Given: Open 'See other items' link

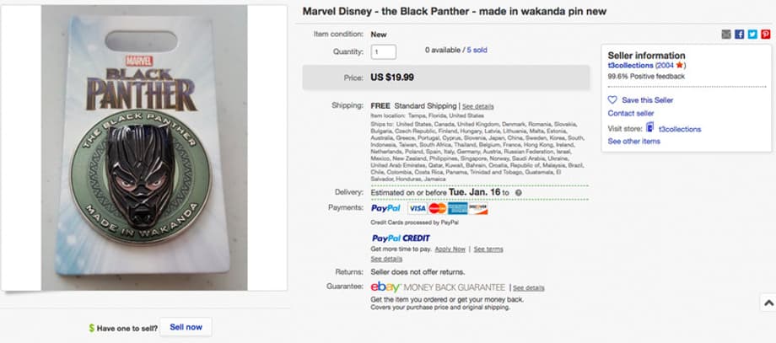Looking at the screenshot, I should click(633, 141).
